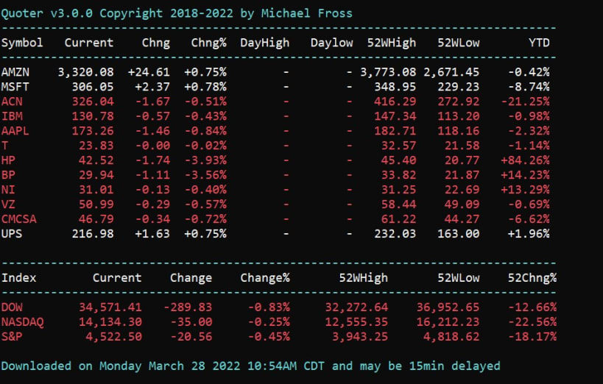
Task: Click the Symbol column header
Action: click(x=22, y=43)
